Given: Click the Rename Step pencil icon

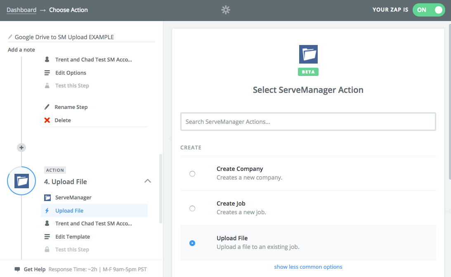Looking at the screenshot, I should pyautogui.click(x=47, y=107).
